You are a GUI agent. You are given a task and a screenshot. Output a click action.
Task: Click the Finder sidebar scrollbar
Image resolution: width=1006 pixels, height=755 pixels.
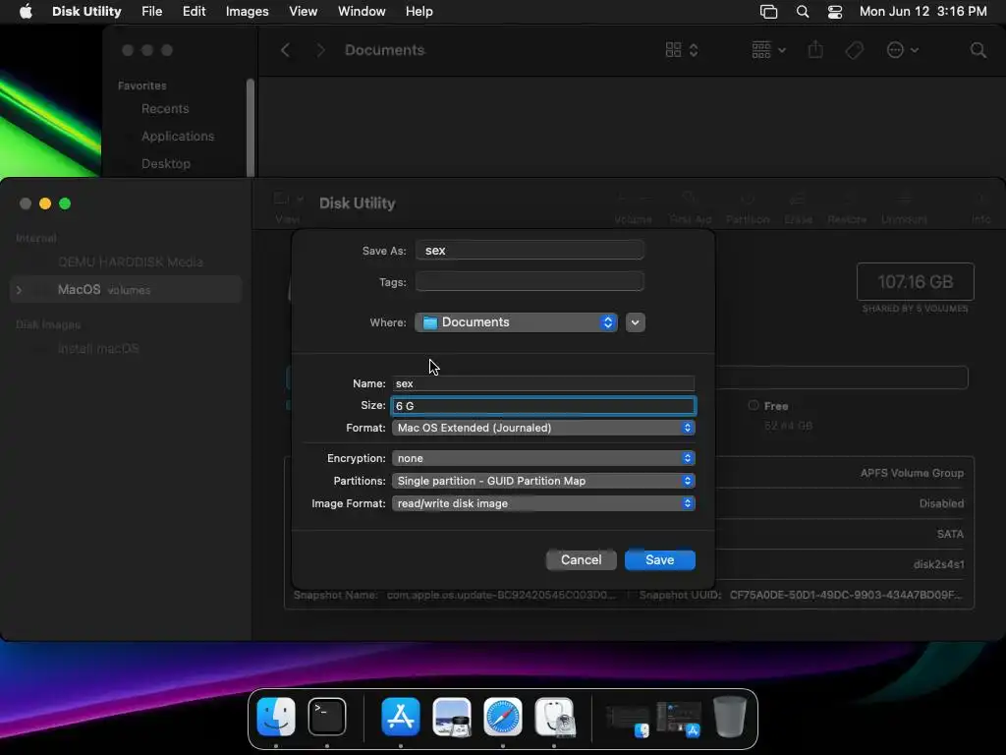(x=251, y=127)
